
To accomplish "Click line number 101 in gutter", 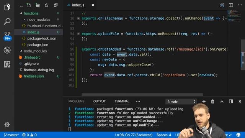I will coord(71,75).
